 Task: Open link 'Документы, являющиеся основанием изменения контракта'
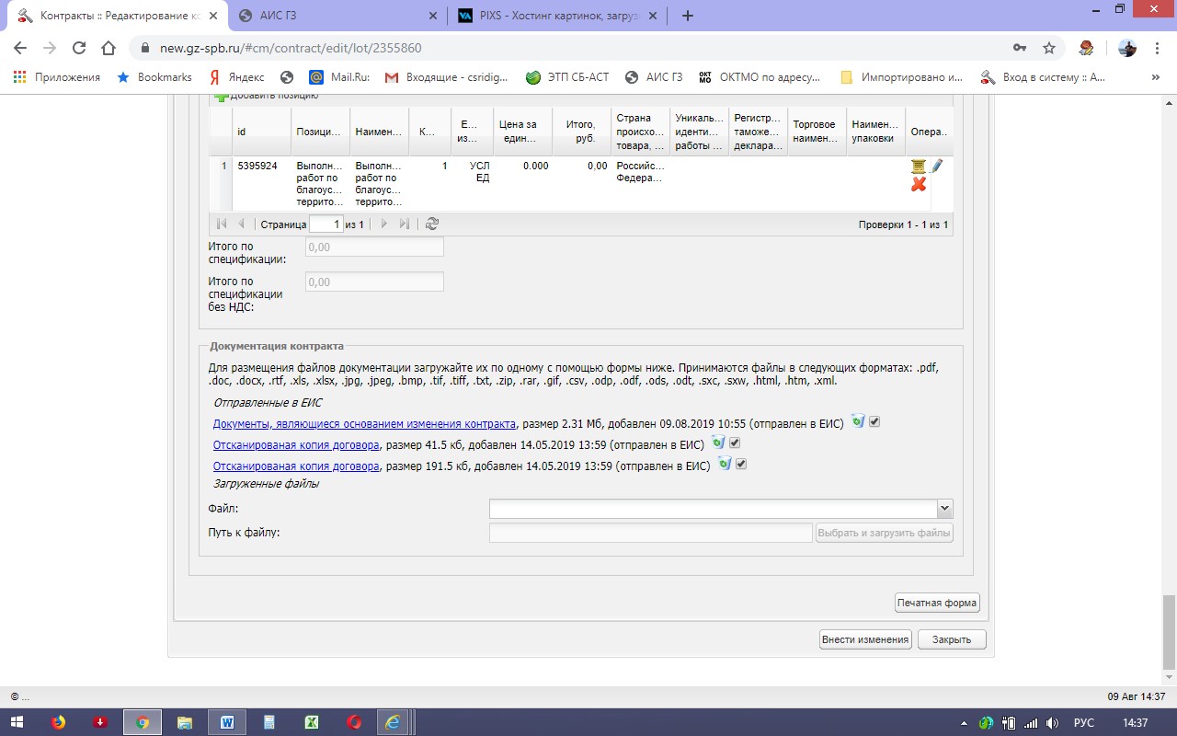(x=364, y=423)
